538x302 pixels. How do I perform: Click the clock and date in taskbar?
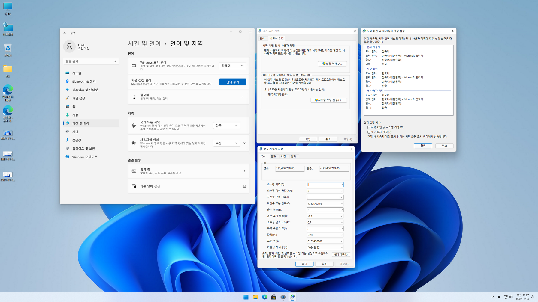[522, 297]
